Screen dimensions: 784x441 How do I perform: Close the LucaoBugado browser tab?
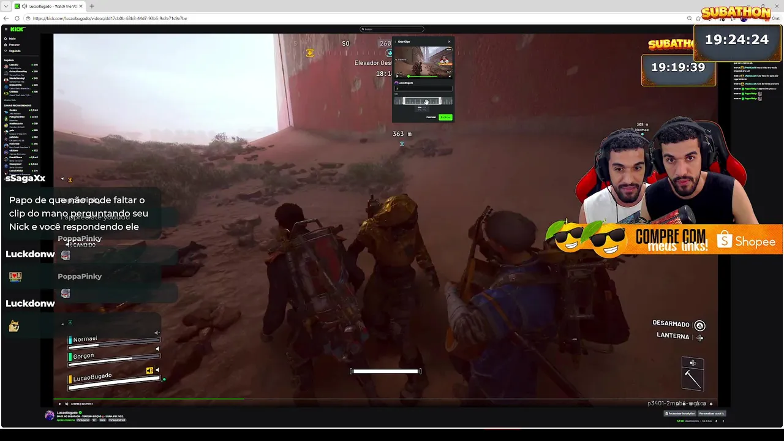[81, 6]
